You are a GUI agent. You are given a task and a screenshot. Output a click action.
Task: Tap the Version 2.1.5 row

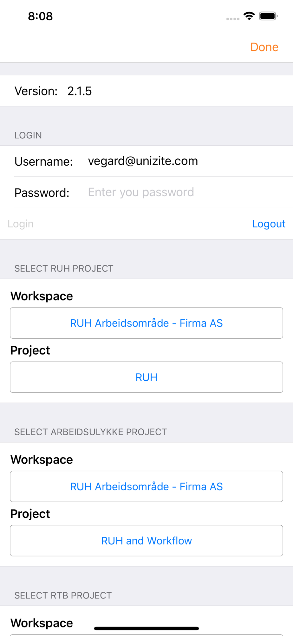tap(146, 91)
